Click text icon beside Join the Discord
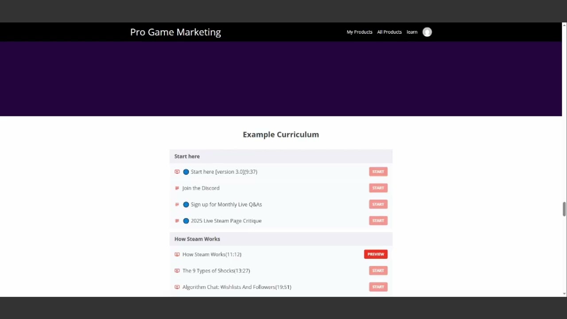 coord(177,188)
